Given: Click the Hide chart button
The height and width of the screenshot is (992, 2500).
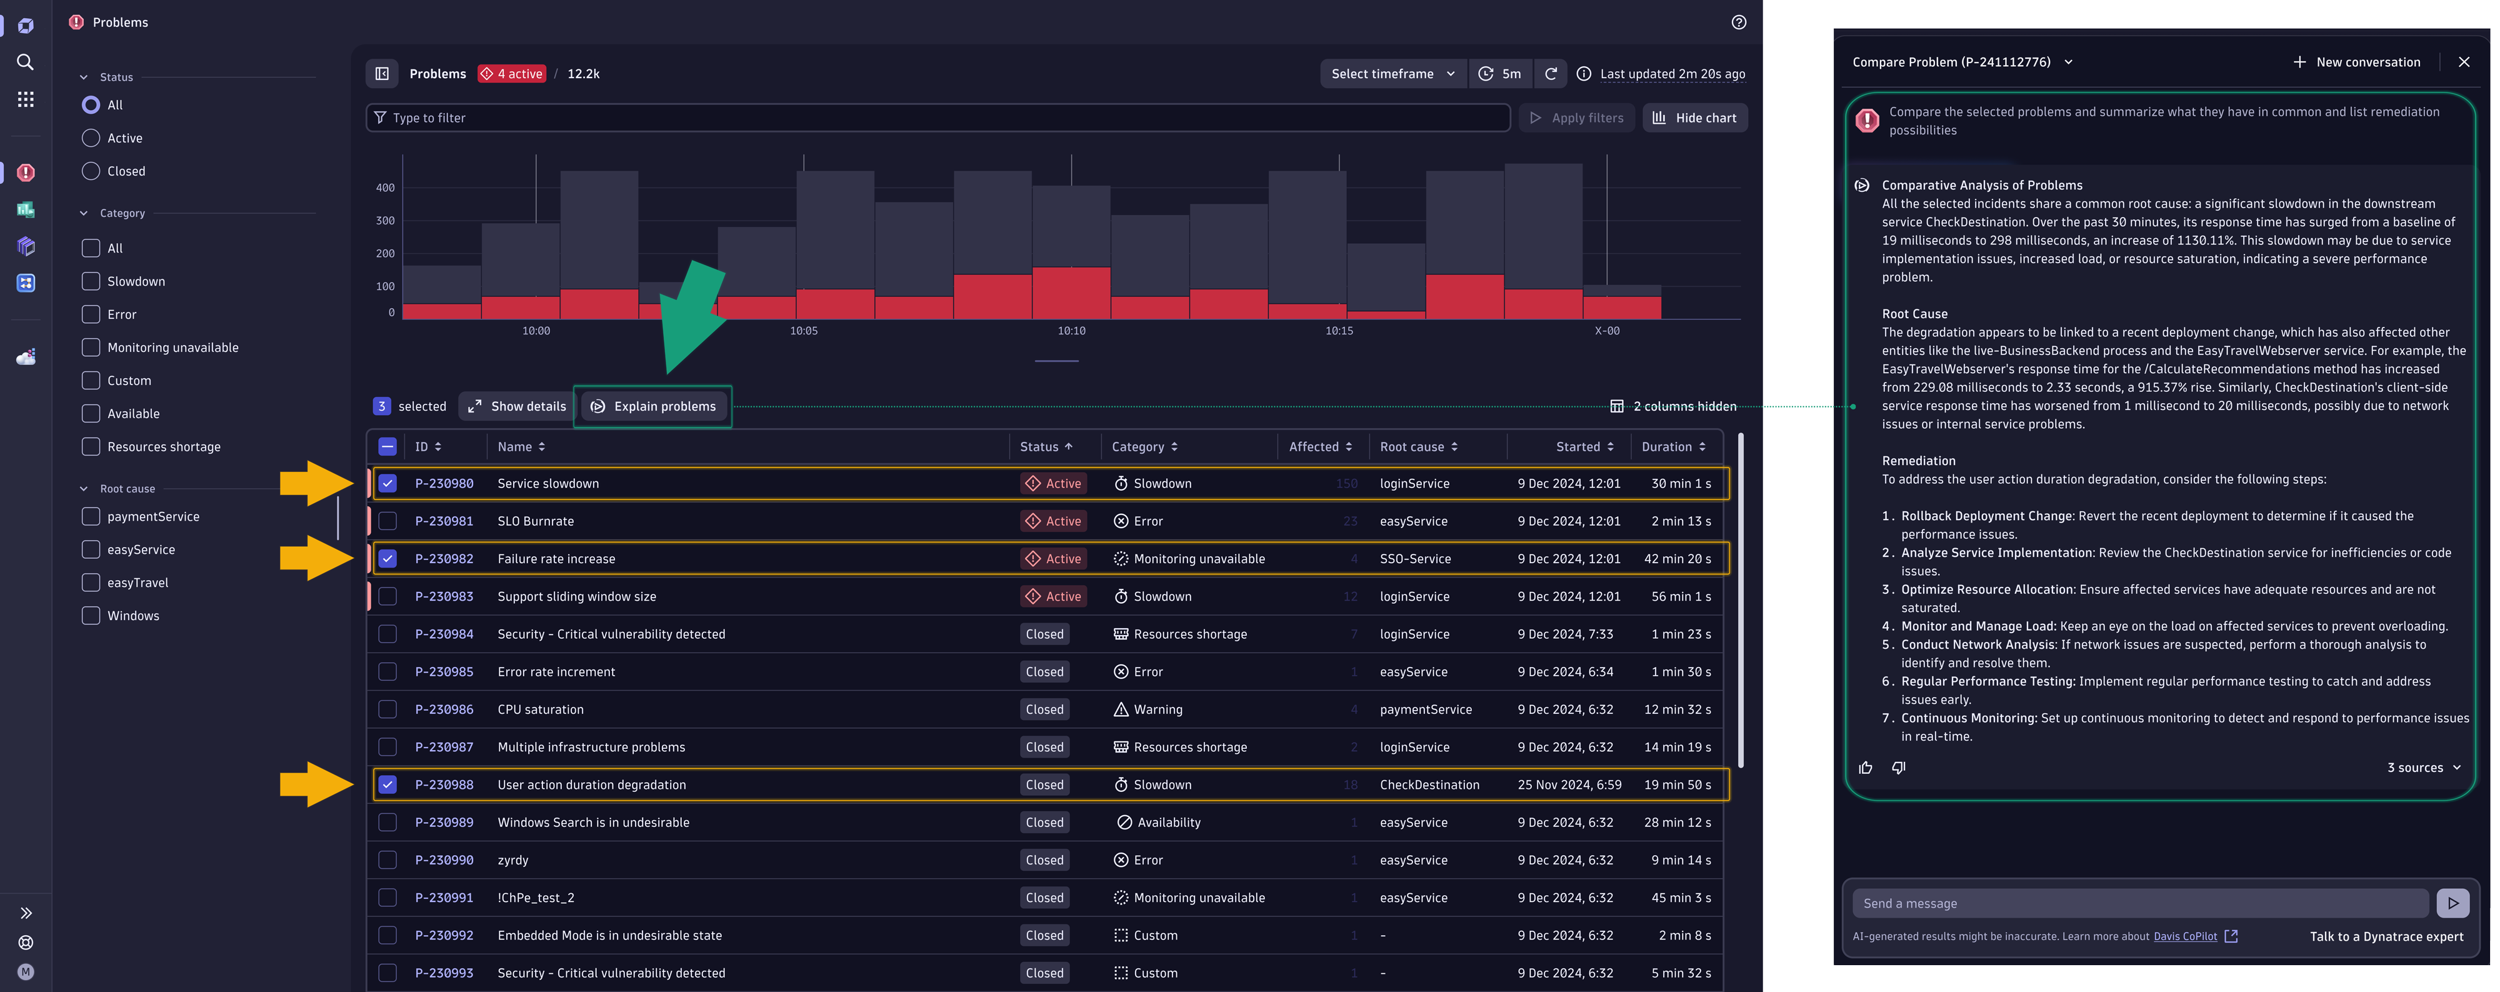Looking at the screenshot, I should tap(1696, 116).
